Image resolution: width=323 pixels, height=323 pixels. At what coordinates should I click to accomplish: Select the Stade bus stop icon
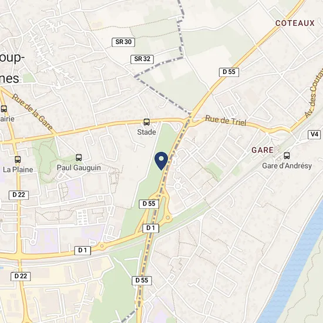tap(147, 122)
